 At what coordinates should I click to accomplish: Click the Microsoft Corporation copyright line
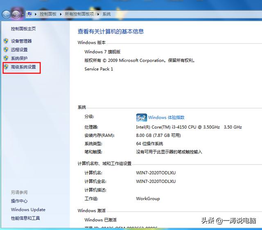click(140, 60)
